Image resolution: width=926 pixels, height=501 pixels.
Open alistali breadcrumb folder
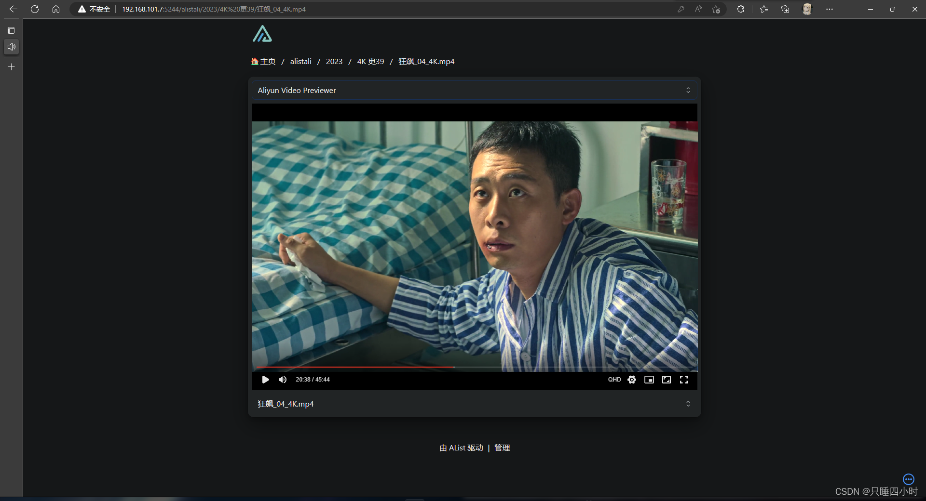pos(301,61)
